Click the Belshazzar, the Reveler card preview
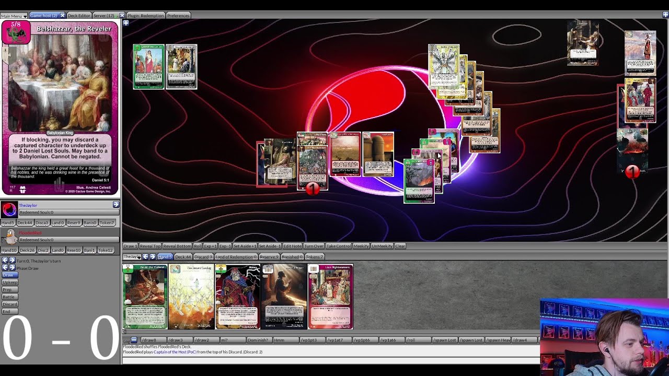This screenshot has width=669, height=376. point(60,108)
